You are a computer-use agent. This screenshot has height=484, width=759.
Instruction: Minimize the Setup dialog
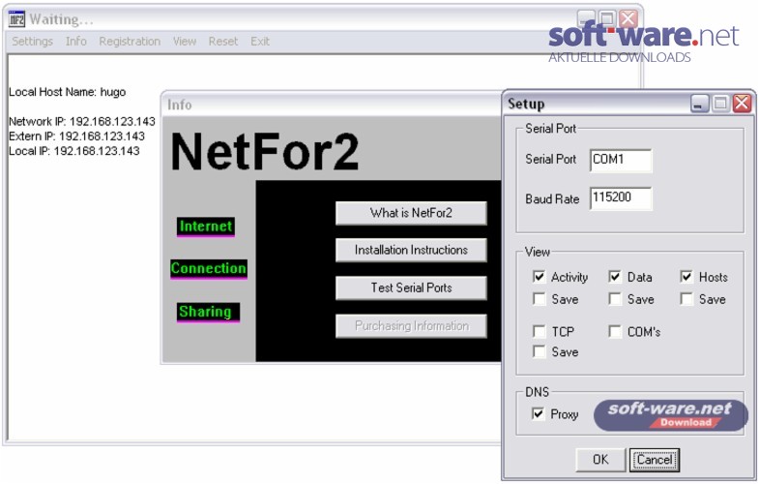699,104
